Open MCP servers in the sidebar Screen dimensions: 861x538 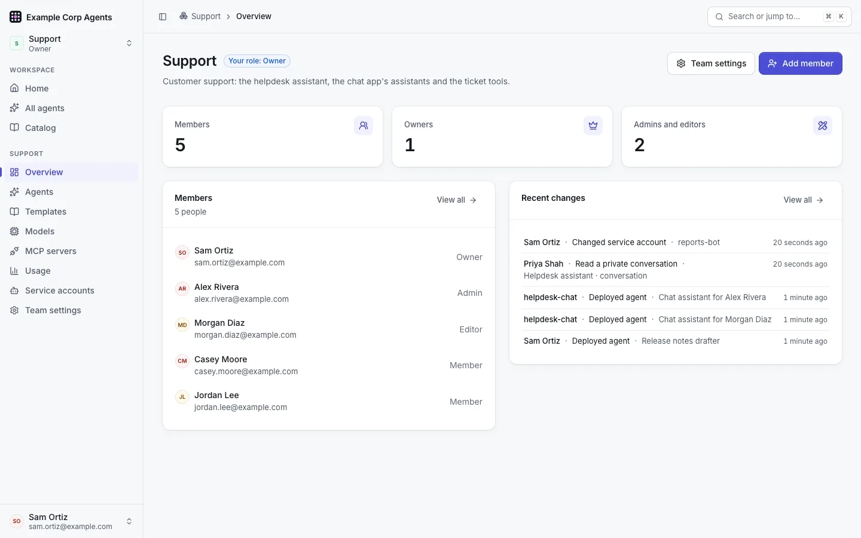click(72, 251)
